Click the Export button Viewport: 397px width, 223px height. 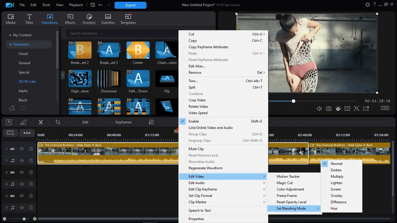coord(130,5)
